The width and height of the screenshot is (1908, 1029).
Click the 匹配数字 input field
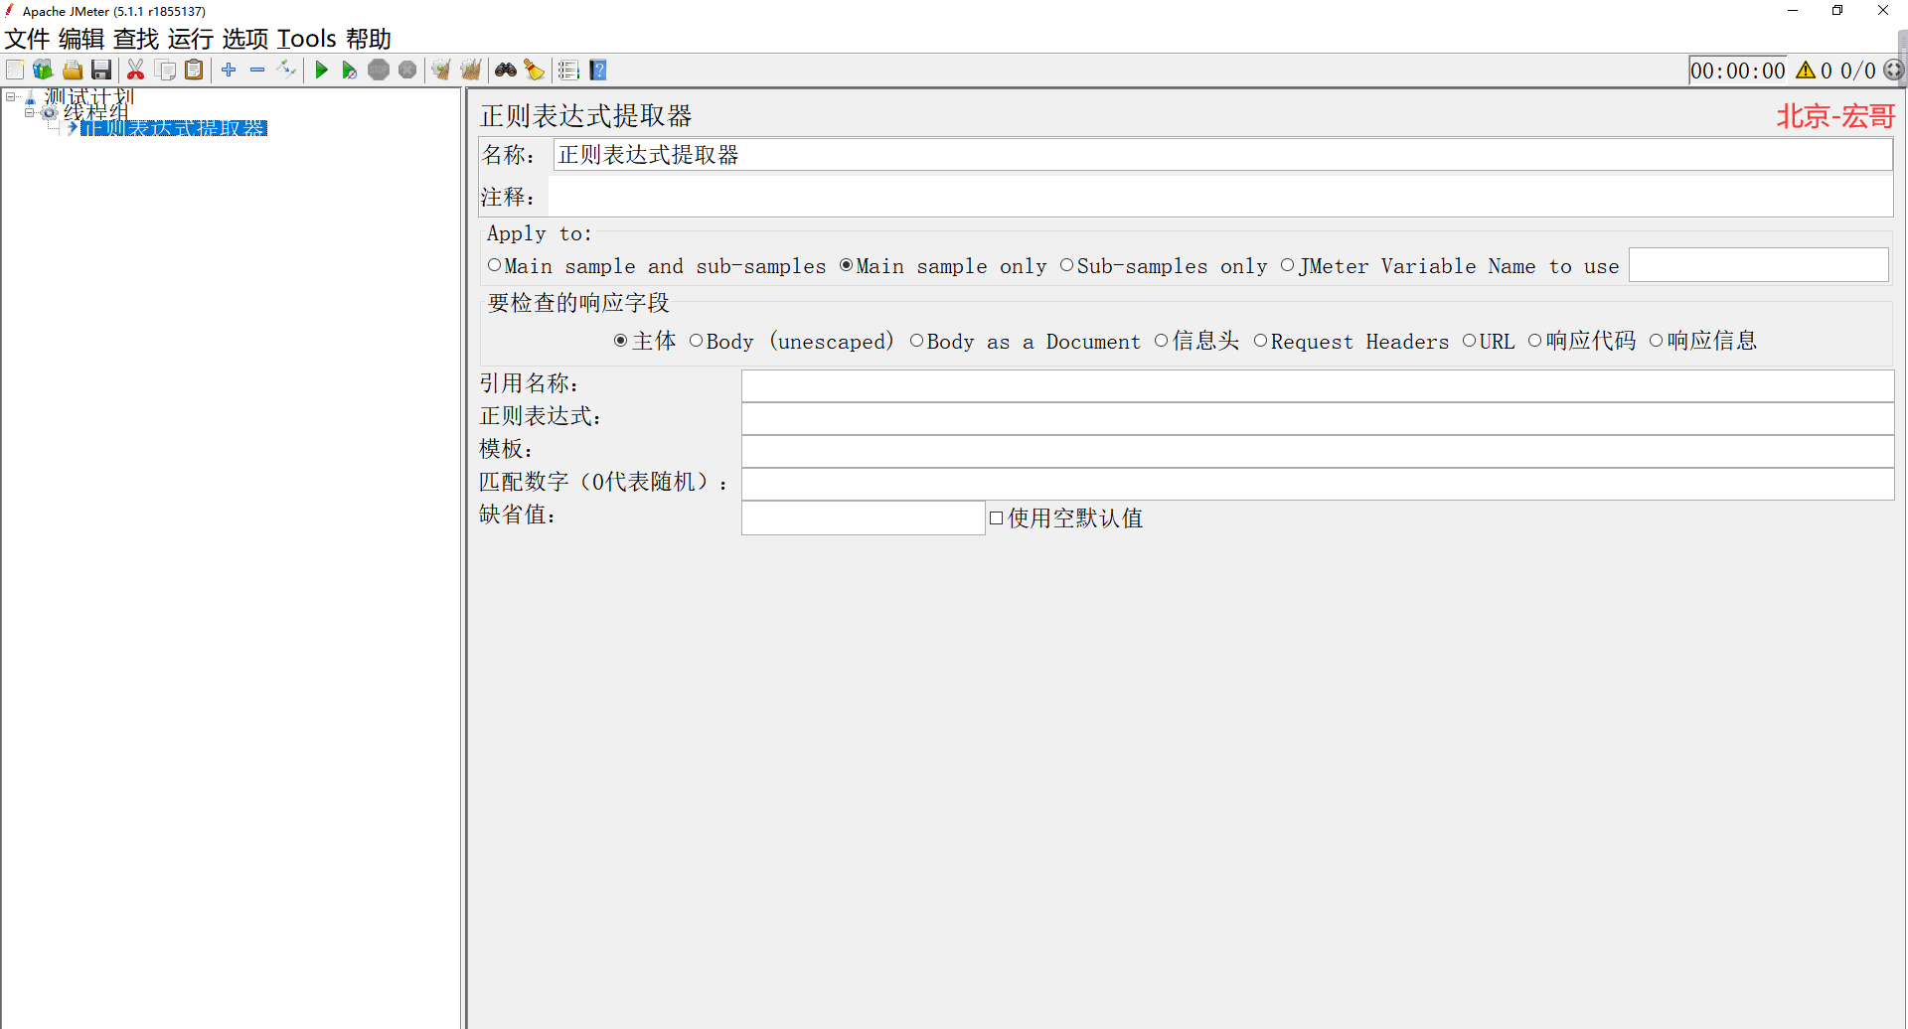pyautogui.click(x=1318, y=484)
